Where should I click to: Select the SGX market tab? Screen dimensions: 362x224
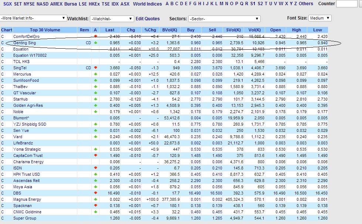coord(8,4)
